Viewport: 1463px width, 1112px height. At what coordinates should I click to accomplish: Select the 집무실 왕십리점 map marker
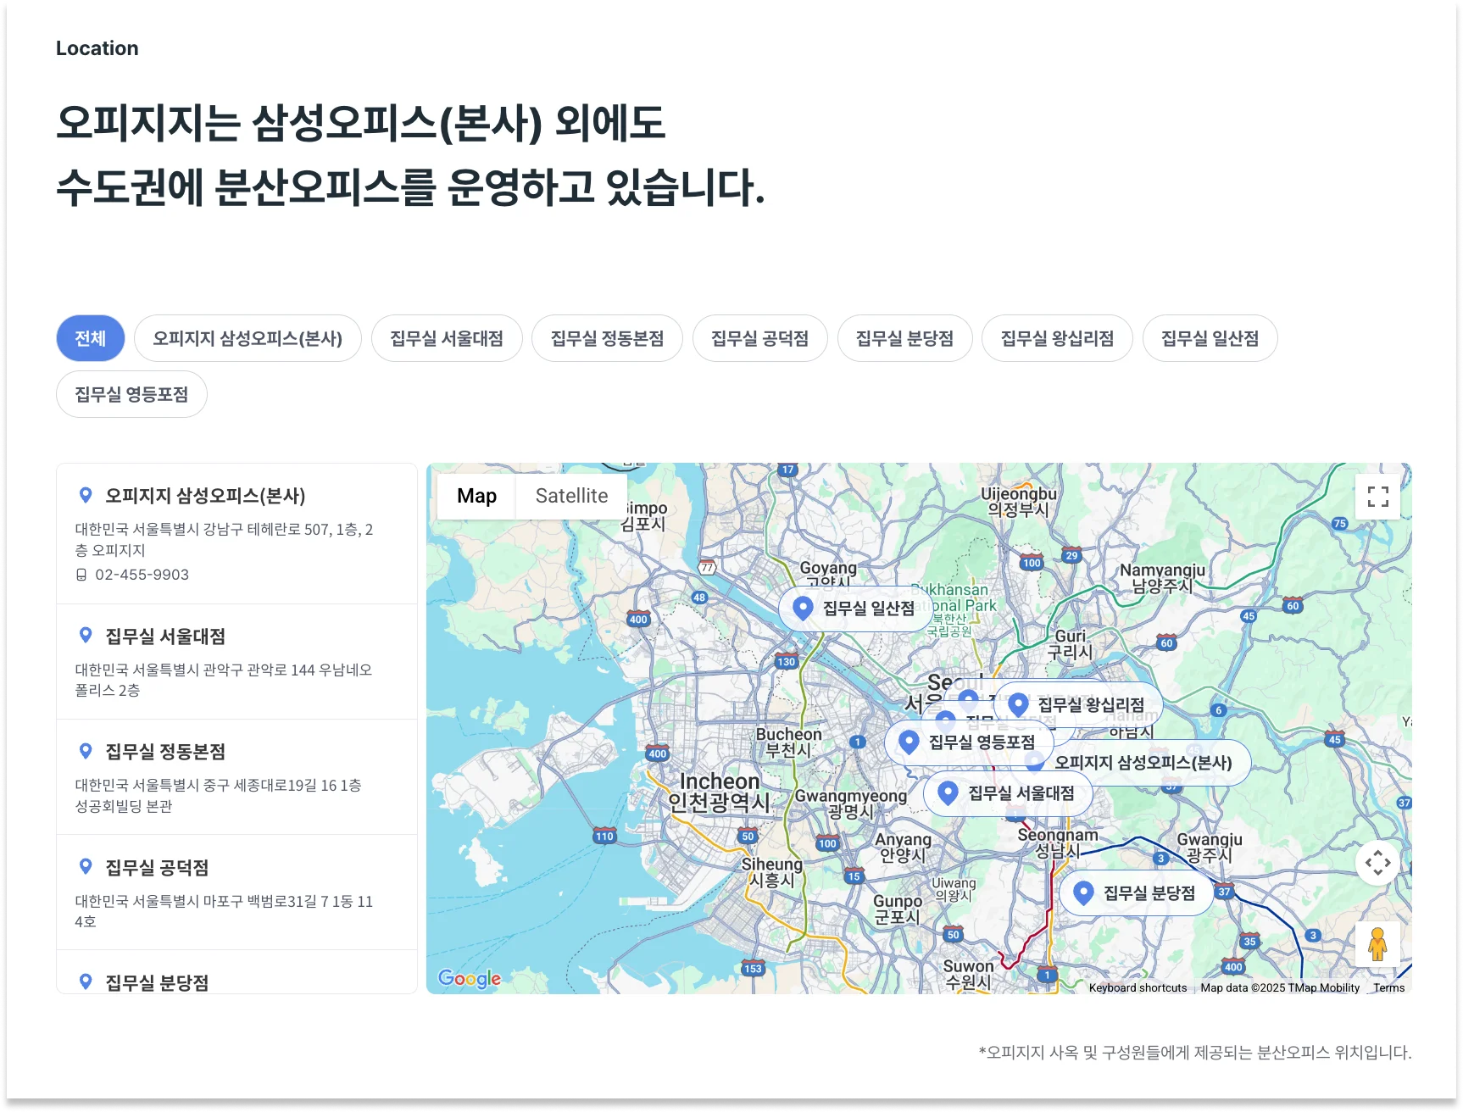click(1018, 703)
